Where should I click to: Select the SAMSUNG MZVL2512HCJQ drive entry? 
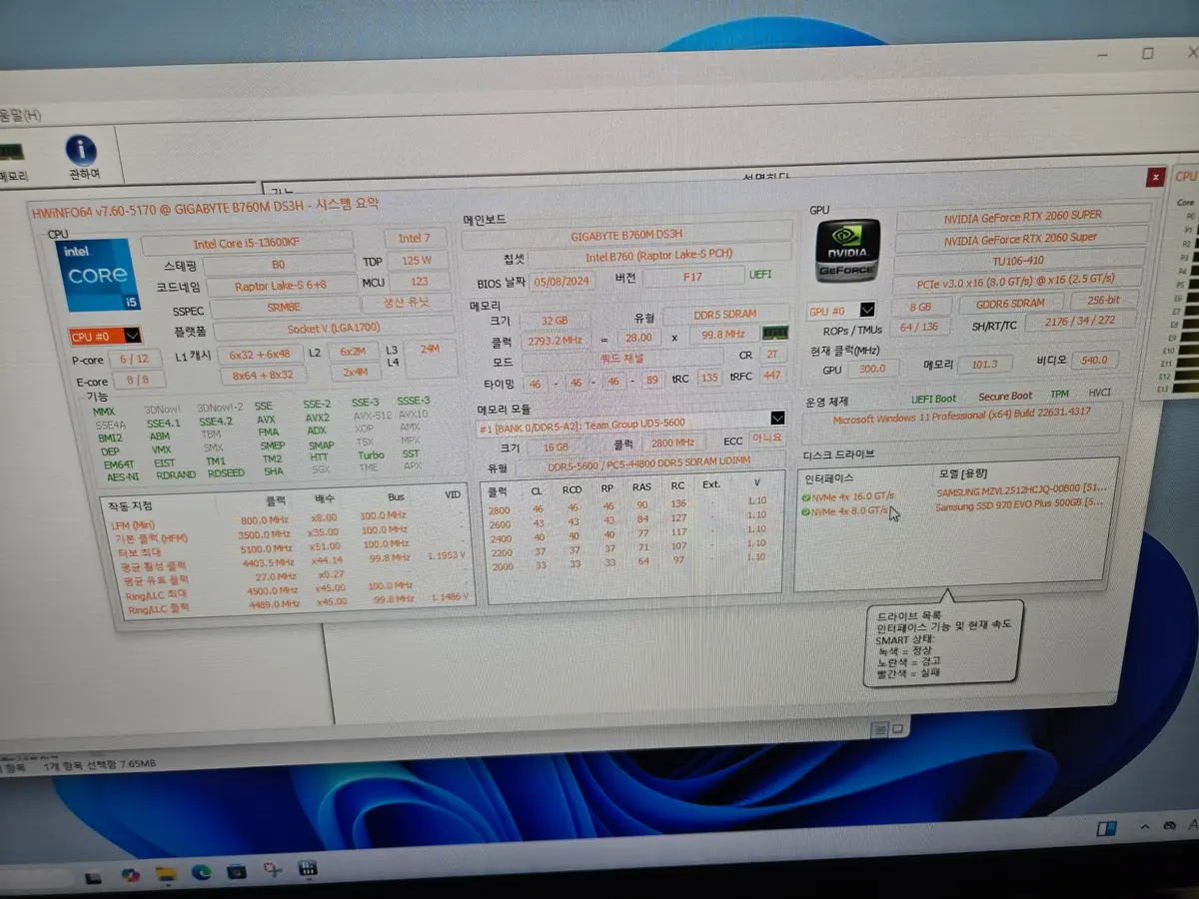(1019, 492)
